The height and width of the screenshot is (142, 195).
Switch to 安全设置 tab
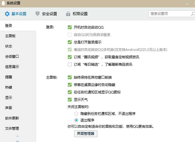49,14
